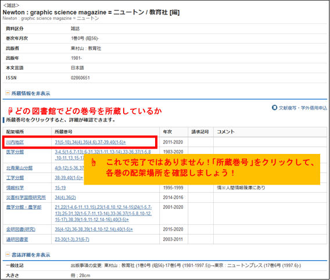Screen dimensions: 330x280
Task: Open the 北青葉山分館 location link
Action: [19, 168]
